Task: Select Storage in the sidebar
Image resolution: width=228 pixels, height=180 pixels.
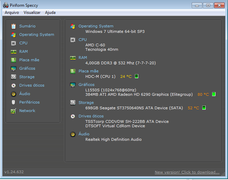Action: pyautogui.click(x=27, y=77)
